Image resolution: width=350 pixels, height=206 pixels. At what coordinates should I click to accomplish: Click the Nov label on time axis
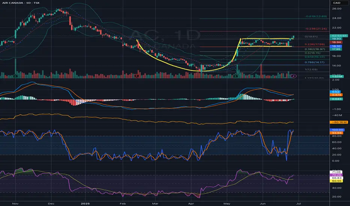[x=15, y=203]
